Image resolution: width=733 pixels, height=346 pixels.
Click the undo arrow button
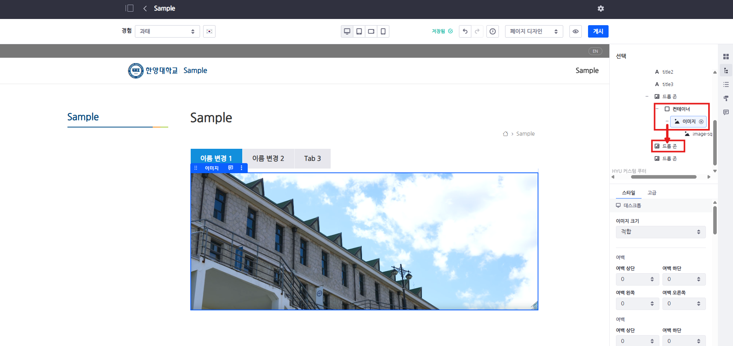point(465,31)
